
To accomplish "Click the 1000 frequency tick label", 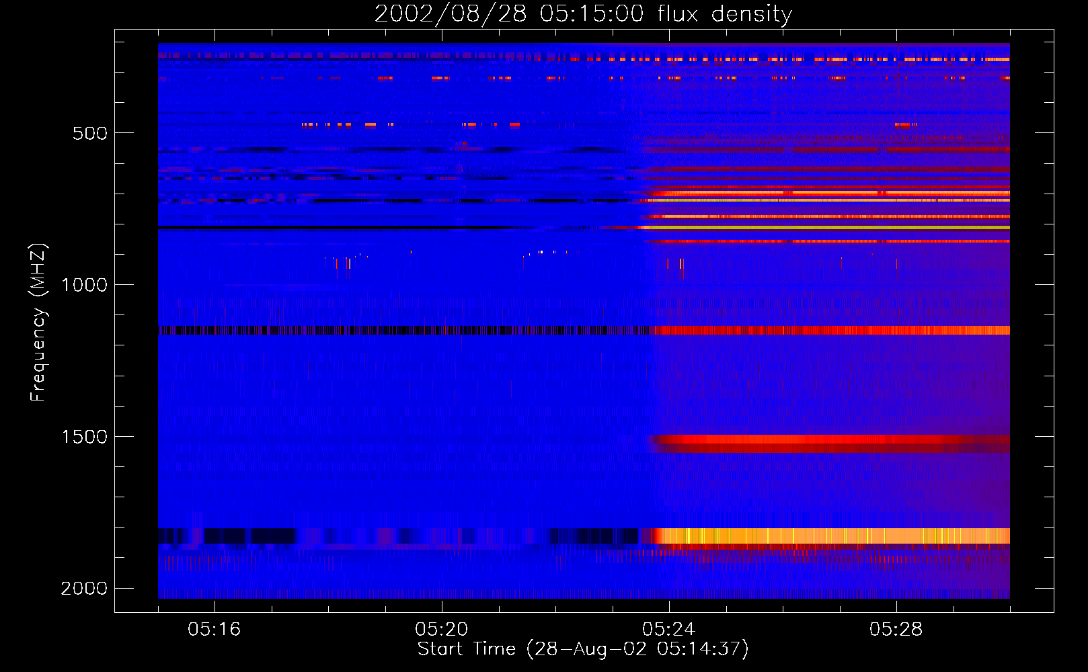I will (84, 285).
